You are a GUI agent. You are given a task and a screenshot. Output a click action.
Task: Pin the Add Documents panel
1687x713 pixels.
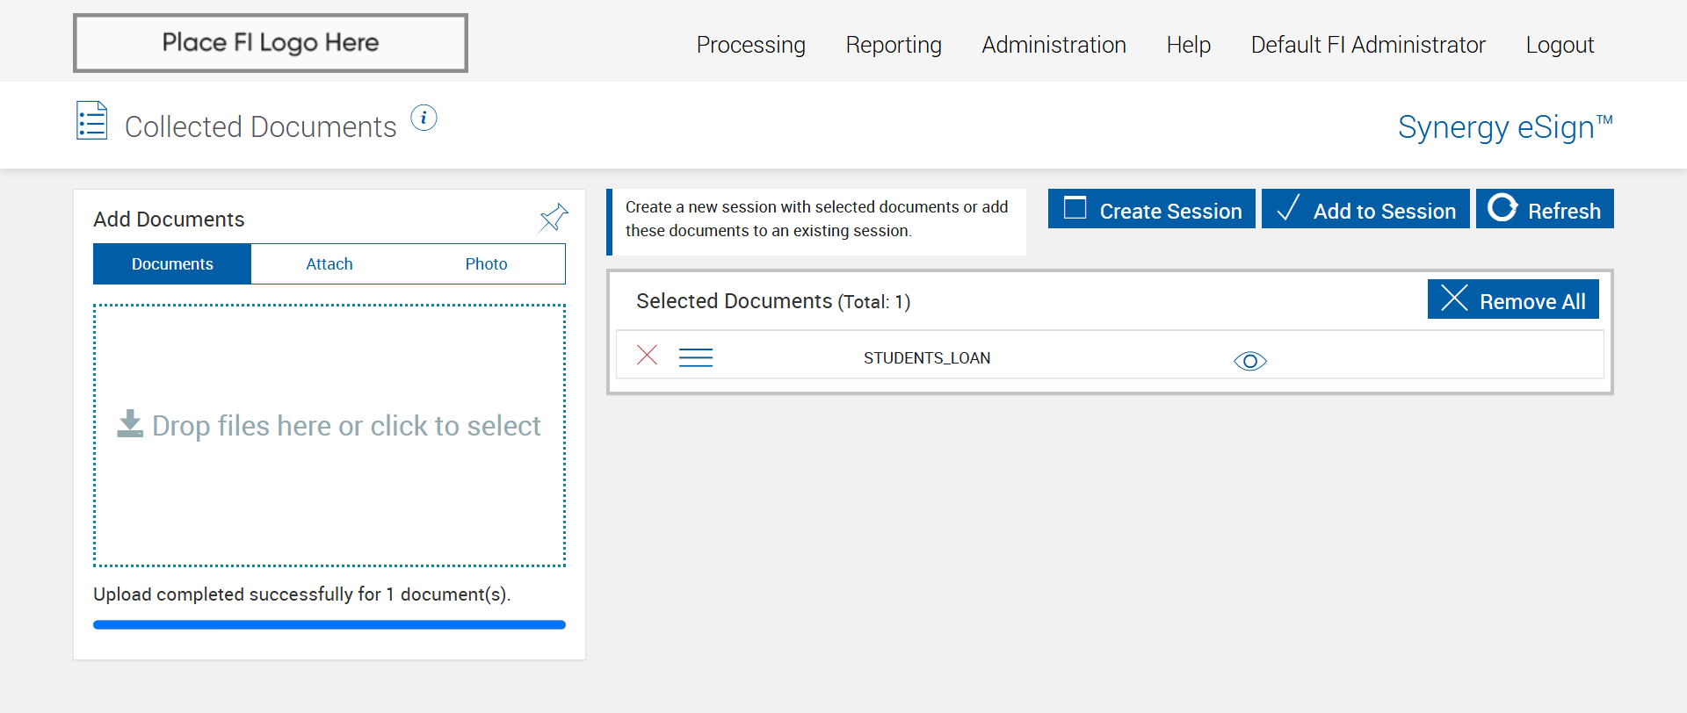click(554, 217)
